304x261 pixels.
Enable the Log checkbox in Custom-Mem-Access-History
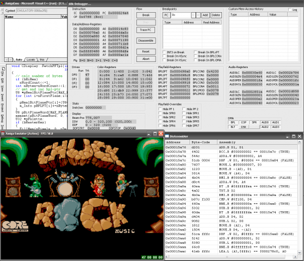(x=290, y=10)
